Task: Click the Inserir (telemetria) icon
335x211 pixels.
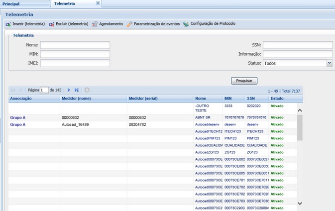Action: (x=8, y=24)
